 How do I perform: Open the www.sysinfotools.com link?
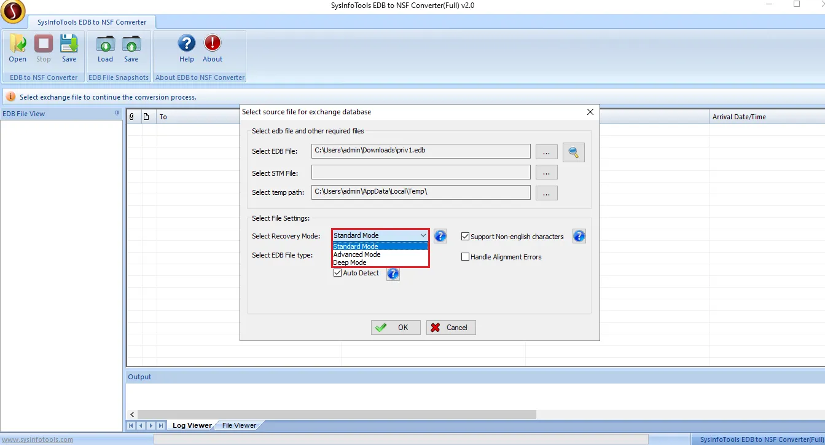(x=37, y=439)
